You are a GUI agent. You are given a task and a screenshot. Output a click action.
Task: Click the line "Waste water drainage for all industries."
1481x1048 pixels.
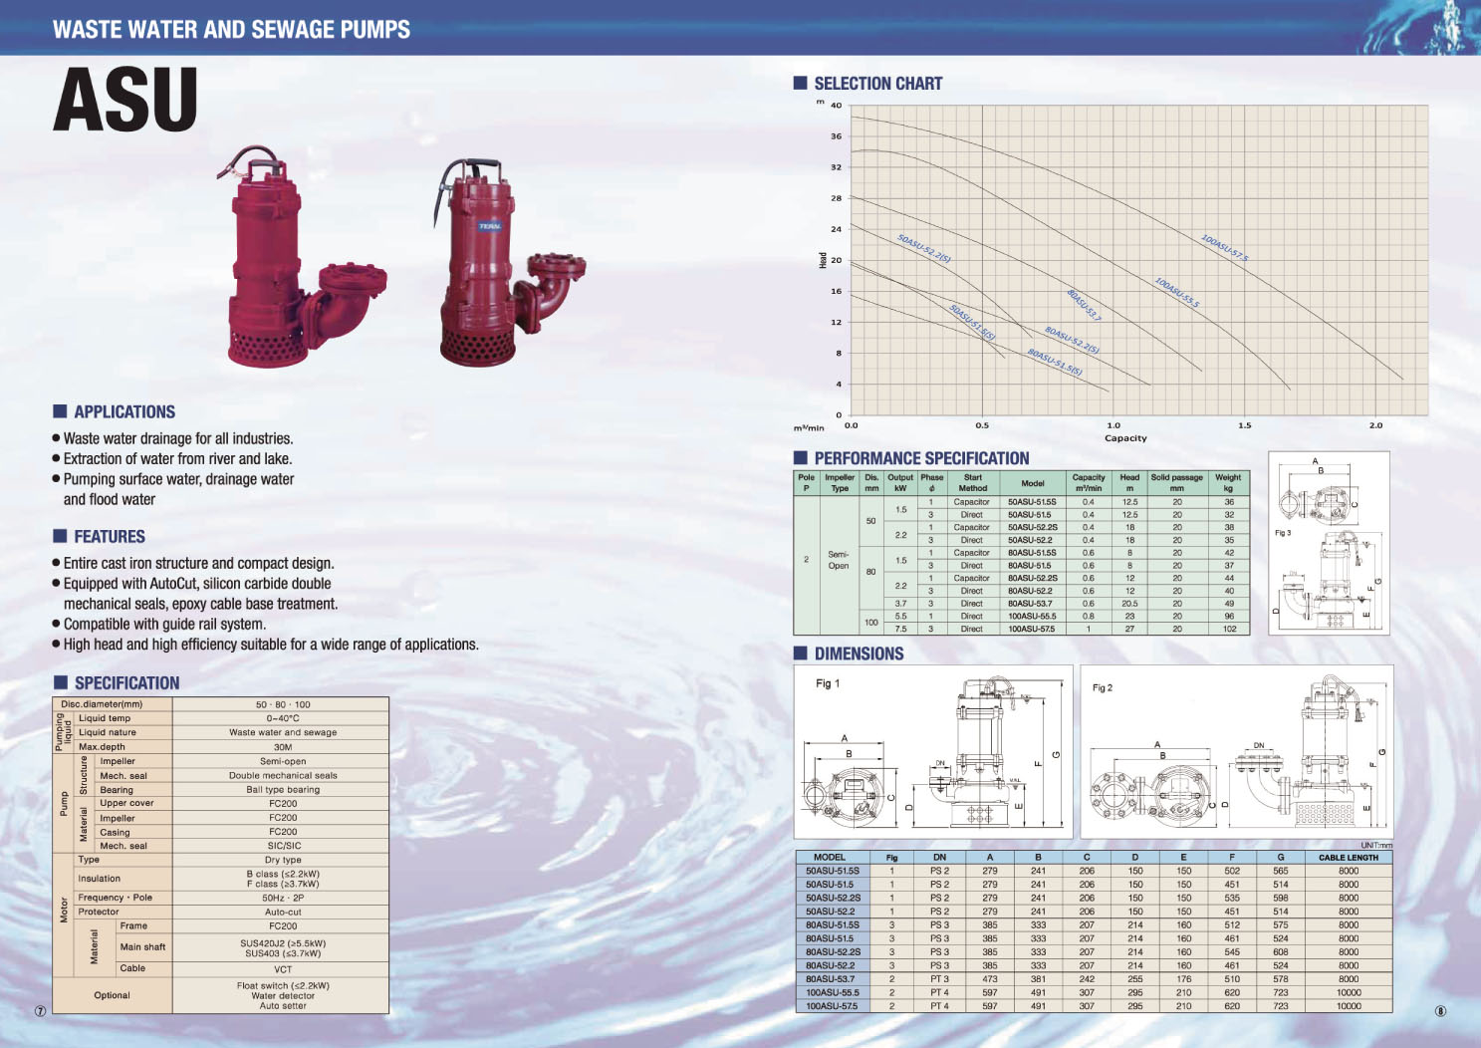(x=178, y=438)
